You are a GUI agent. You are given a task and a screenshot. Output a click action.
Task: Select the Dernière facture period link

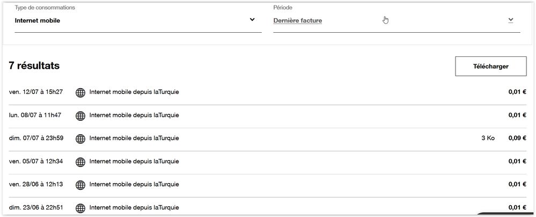coord(298,21)
